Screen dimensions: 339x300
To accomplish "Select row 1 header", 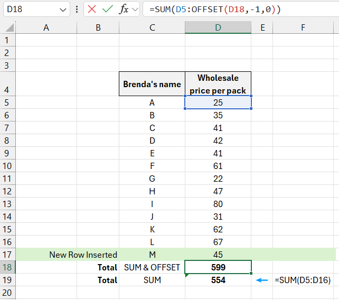I will tap(7, 40).
